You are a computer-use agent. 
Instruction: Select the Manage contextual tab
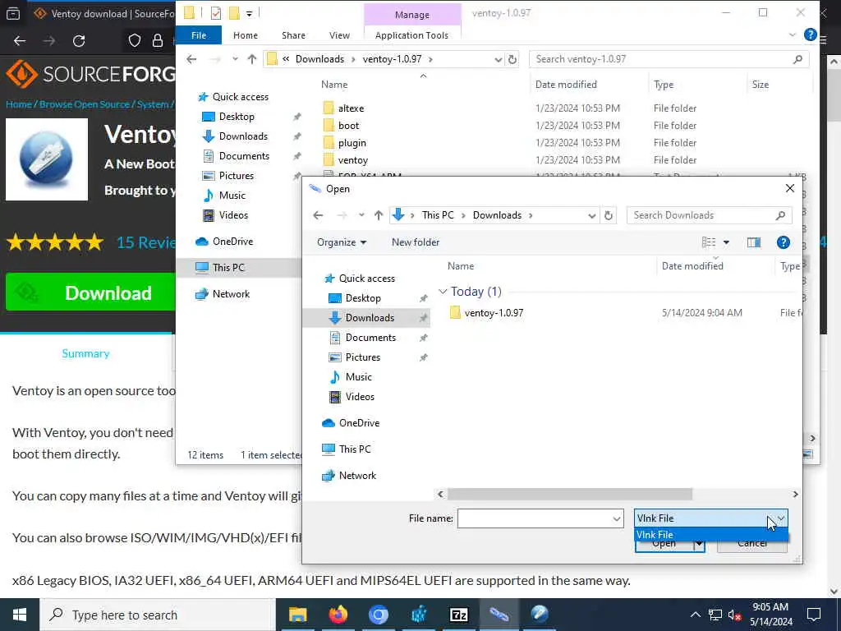pyautogui.click(x=412, y=15)
